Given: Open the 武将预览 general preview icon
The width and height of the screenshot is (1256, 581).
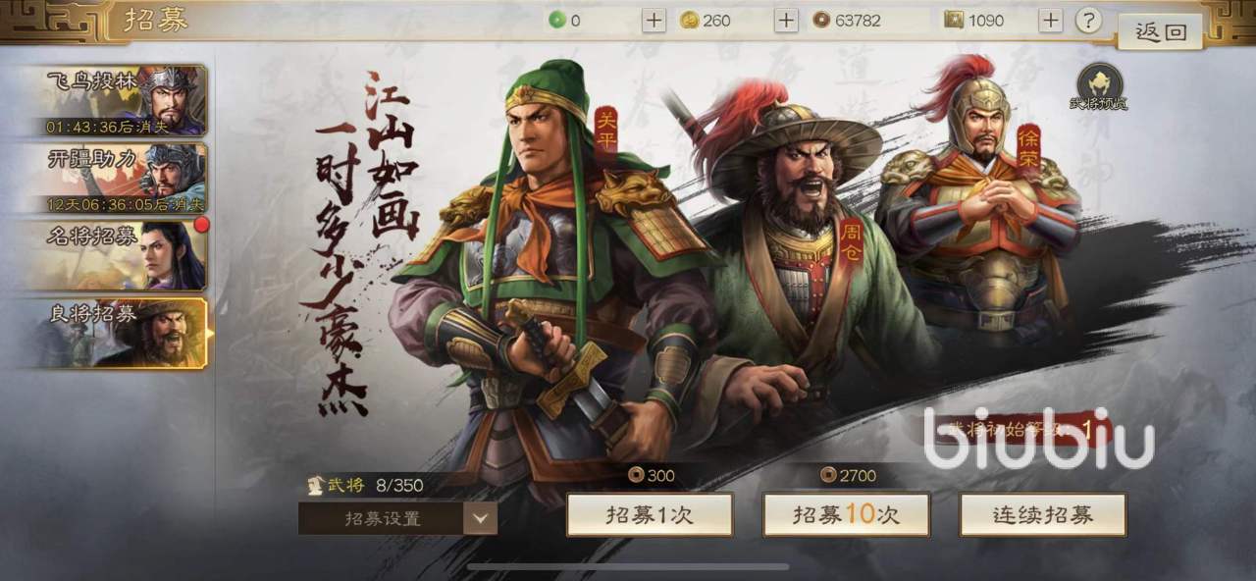Looking at the screenshot, I should click(1099, 86).
